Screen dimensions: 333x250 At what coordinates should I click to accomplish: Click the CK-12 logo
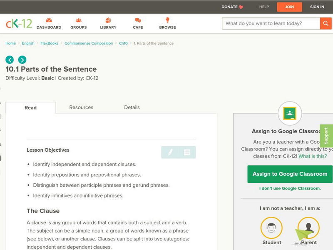19,23
